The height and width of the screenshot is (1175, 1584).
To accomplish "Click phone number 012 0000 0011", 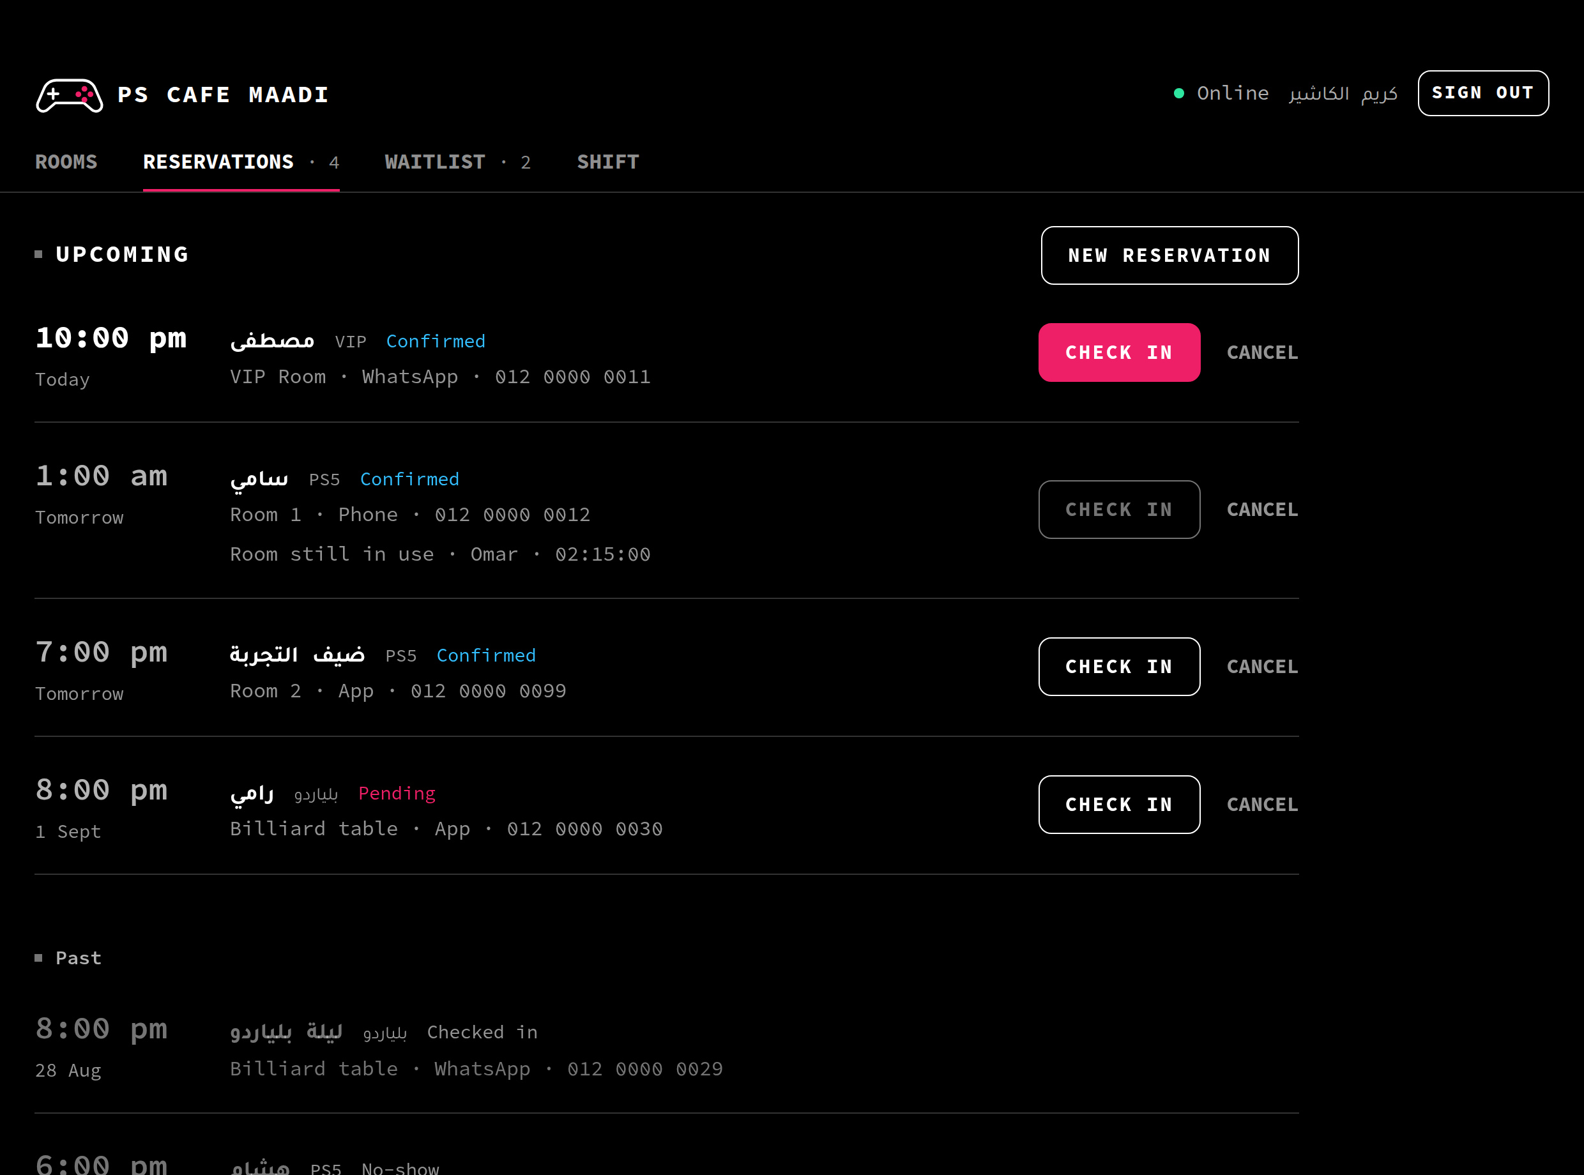I will (x=572, y=377).
